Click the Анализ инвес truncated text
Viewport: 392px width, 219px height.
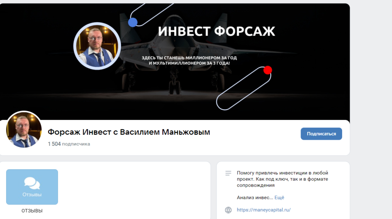tap(255, 198)
